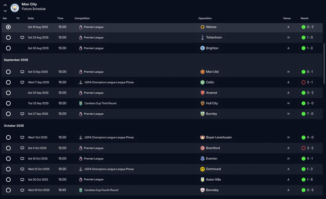Click the TV icon for the Dortmund match
This screenshot has height=199, width=326.
click(22, 169)
